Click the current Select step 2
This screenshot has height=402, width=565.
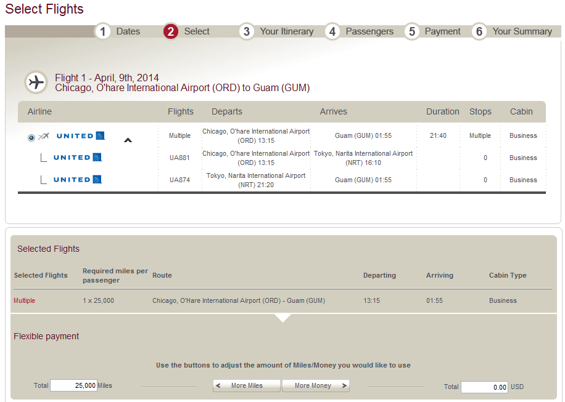(196, 31)
